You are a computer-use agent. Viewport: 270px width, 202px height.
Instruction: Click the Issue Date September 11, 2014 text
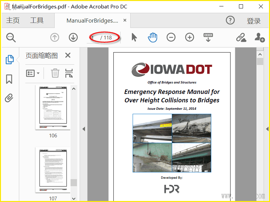[172, 108]
